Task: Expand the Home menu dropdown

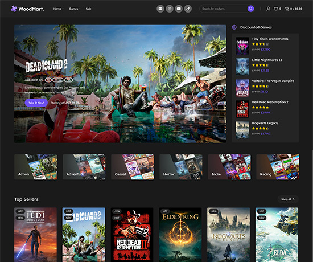Action: coord(58,9)
